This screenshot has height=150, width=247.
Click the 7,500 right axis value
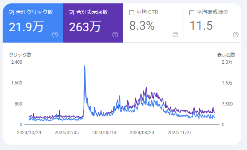227,104
